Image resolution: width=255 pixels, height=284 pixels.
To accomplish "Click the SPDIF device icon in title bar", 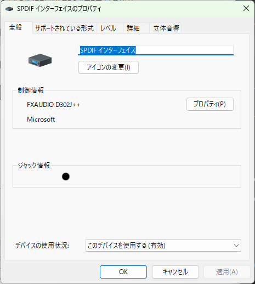I will [x=9, y=9].
